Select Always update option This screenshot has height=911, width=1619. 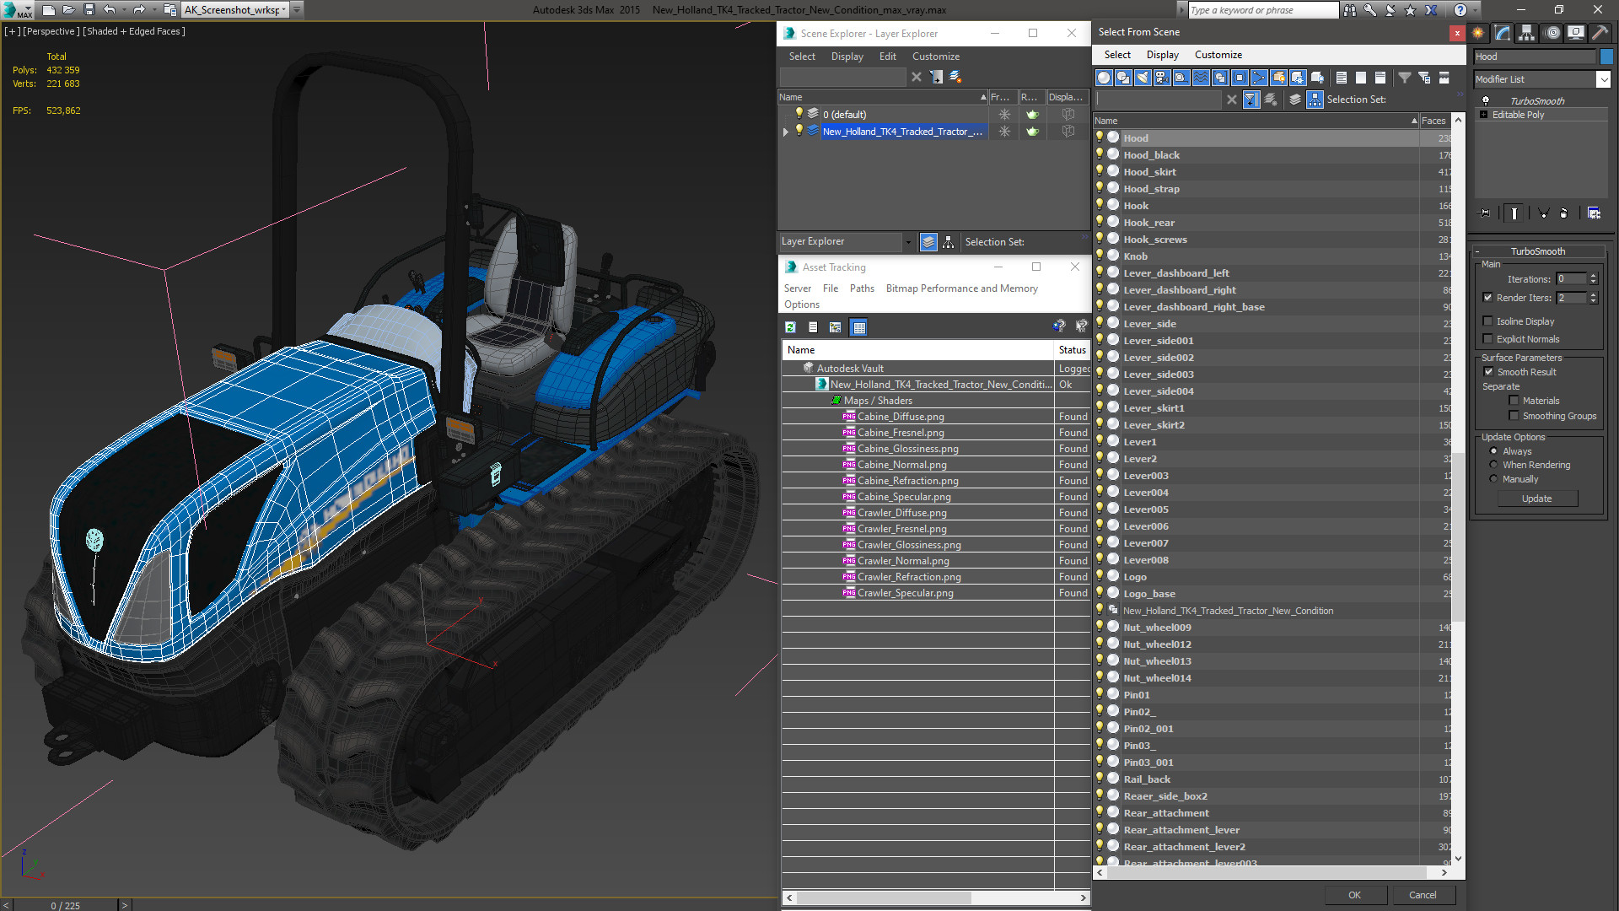(x=1494, y=451)
